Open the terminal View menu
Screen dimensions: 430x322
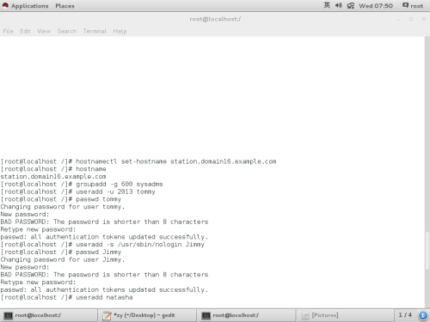point(44,31)
